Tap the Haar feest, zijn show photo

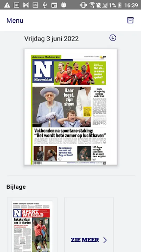62,107
